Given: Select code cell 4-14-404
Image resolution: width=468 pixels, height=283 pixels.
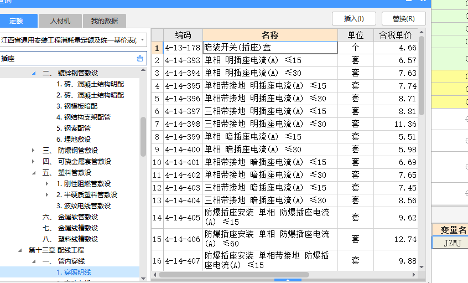Looking at the screenshot, I should 183,200.
